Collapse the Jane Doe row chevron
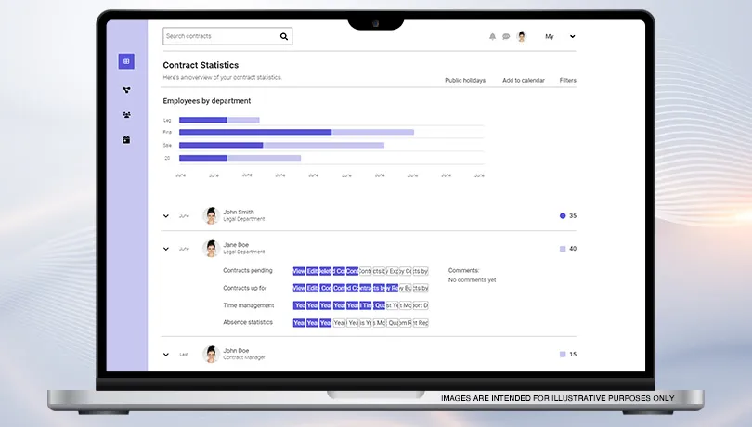 tap(166, 249)
